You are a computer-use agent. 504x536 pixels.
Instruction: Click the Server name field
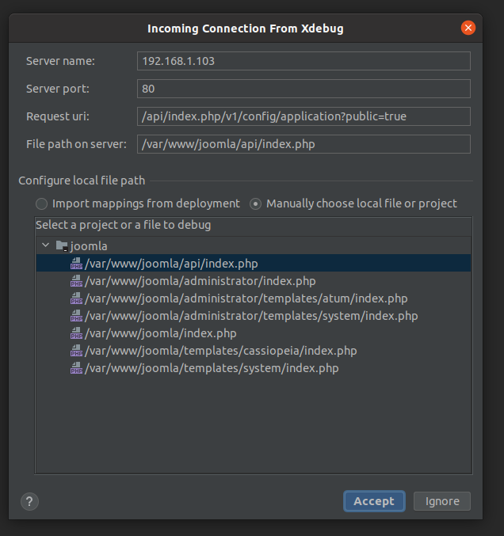[304, 61]
